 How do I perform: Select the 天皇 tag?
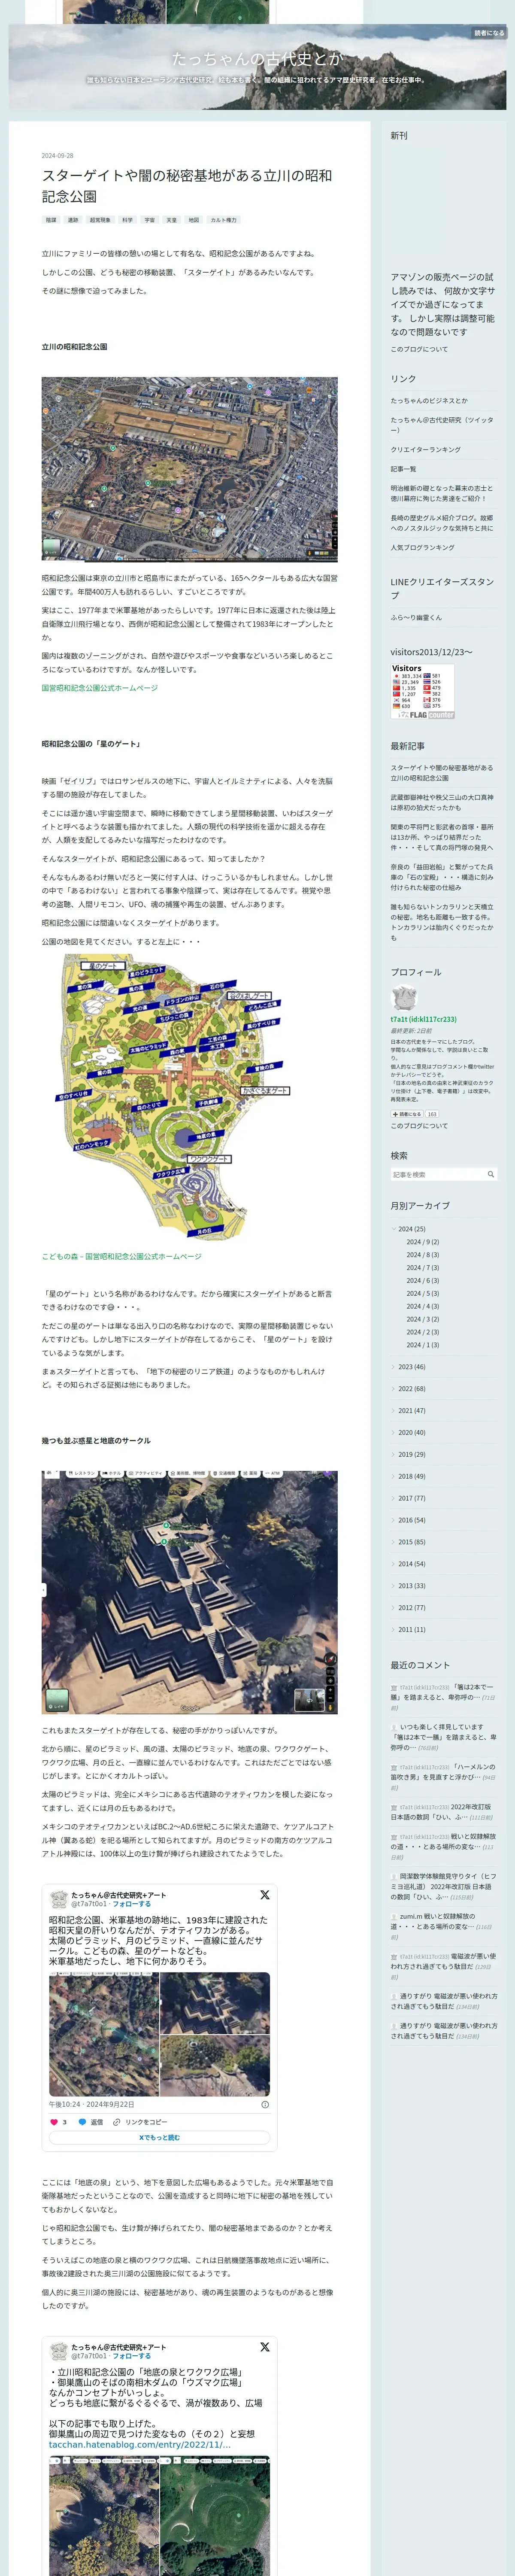[171, 220]
